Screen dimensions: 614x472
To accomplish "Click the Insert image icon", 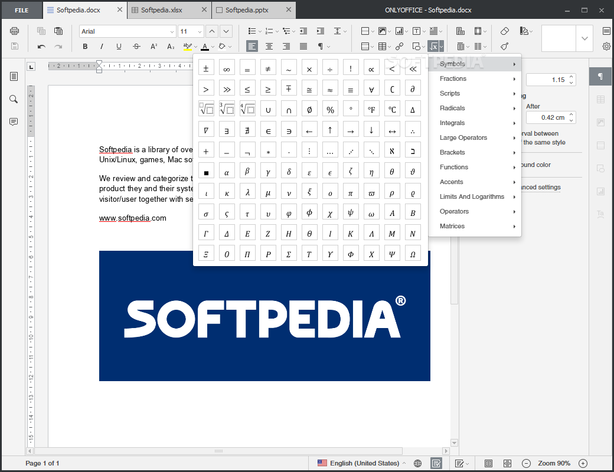I will pos(382,31).
